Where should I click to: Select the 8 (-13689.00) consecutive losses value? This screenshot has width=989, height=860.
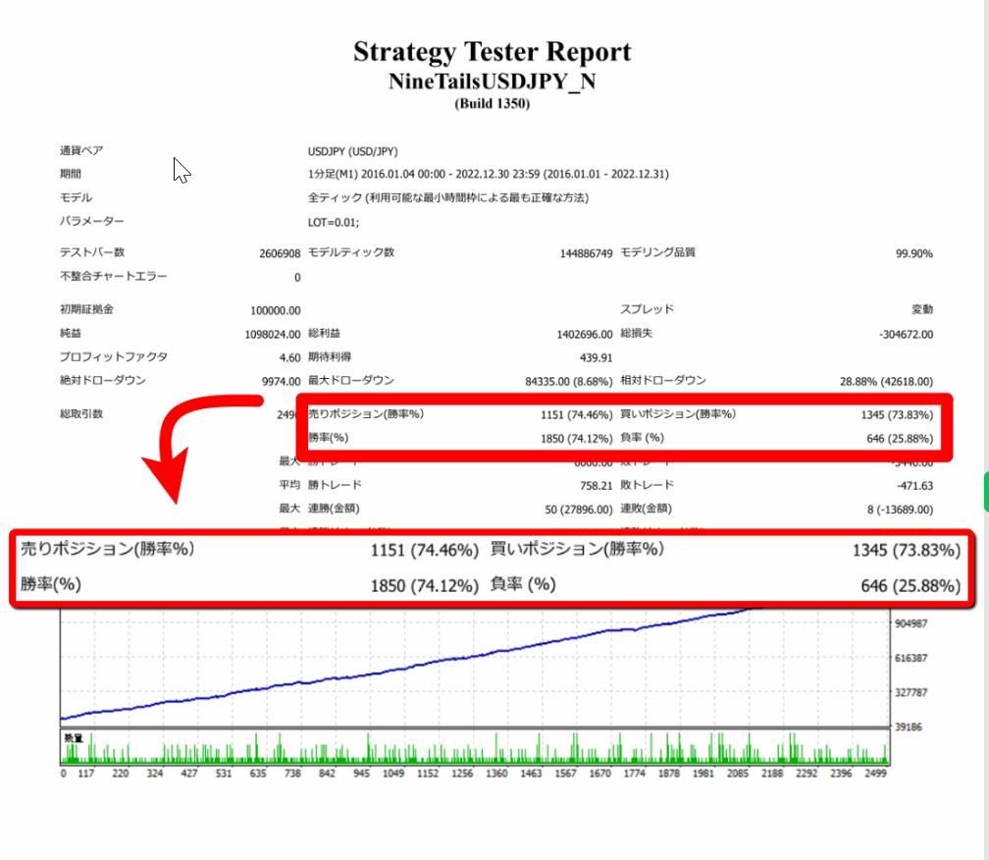900,510
